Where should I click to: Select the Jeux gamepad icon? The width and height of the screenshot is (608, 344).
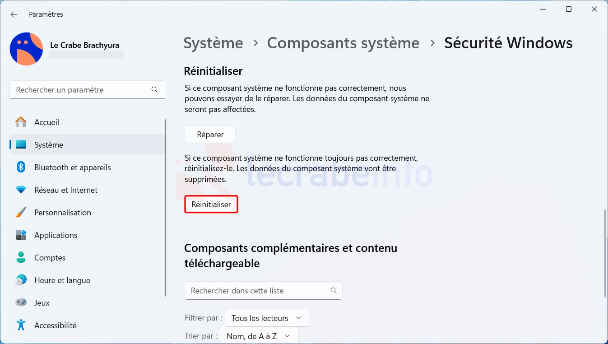(21, 302)
